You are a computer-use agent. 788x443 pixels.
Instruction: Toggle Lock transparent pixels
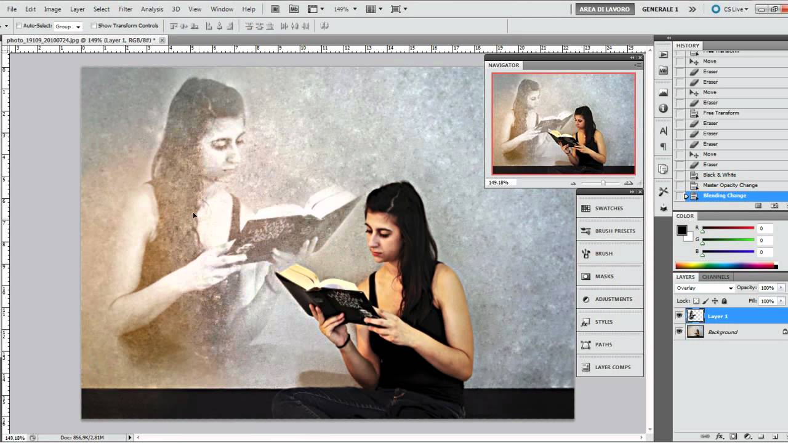pyautogui.click(x=696, y=301)
